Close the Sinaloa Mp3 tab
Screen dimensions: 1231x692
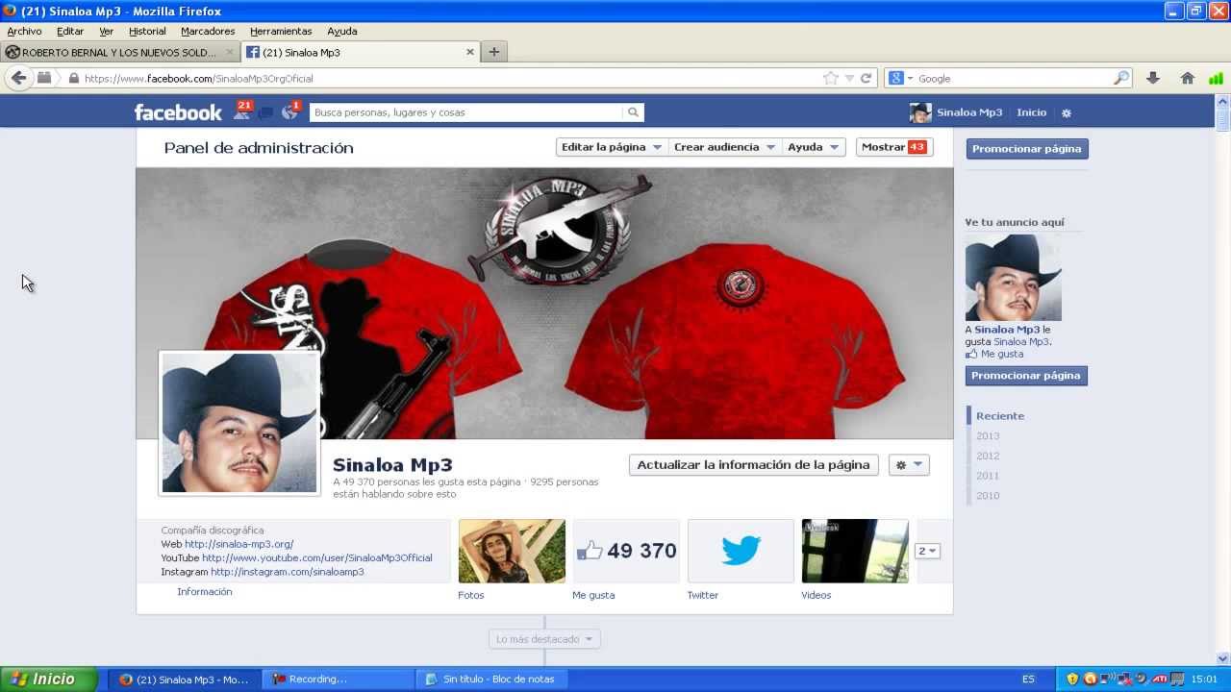[471, 52]
